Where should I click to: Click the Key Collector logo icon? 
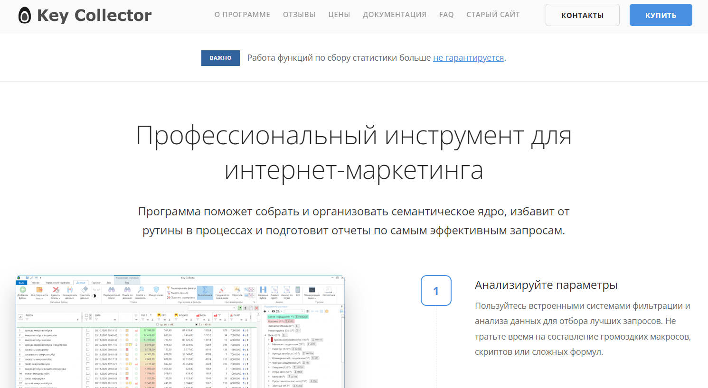pos(24,16)
